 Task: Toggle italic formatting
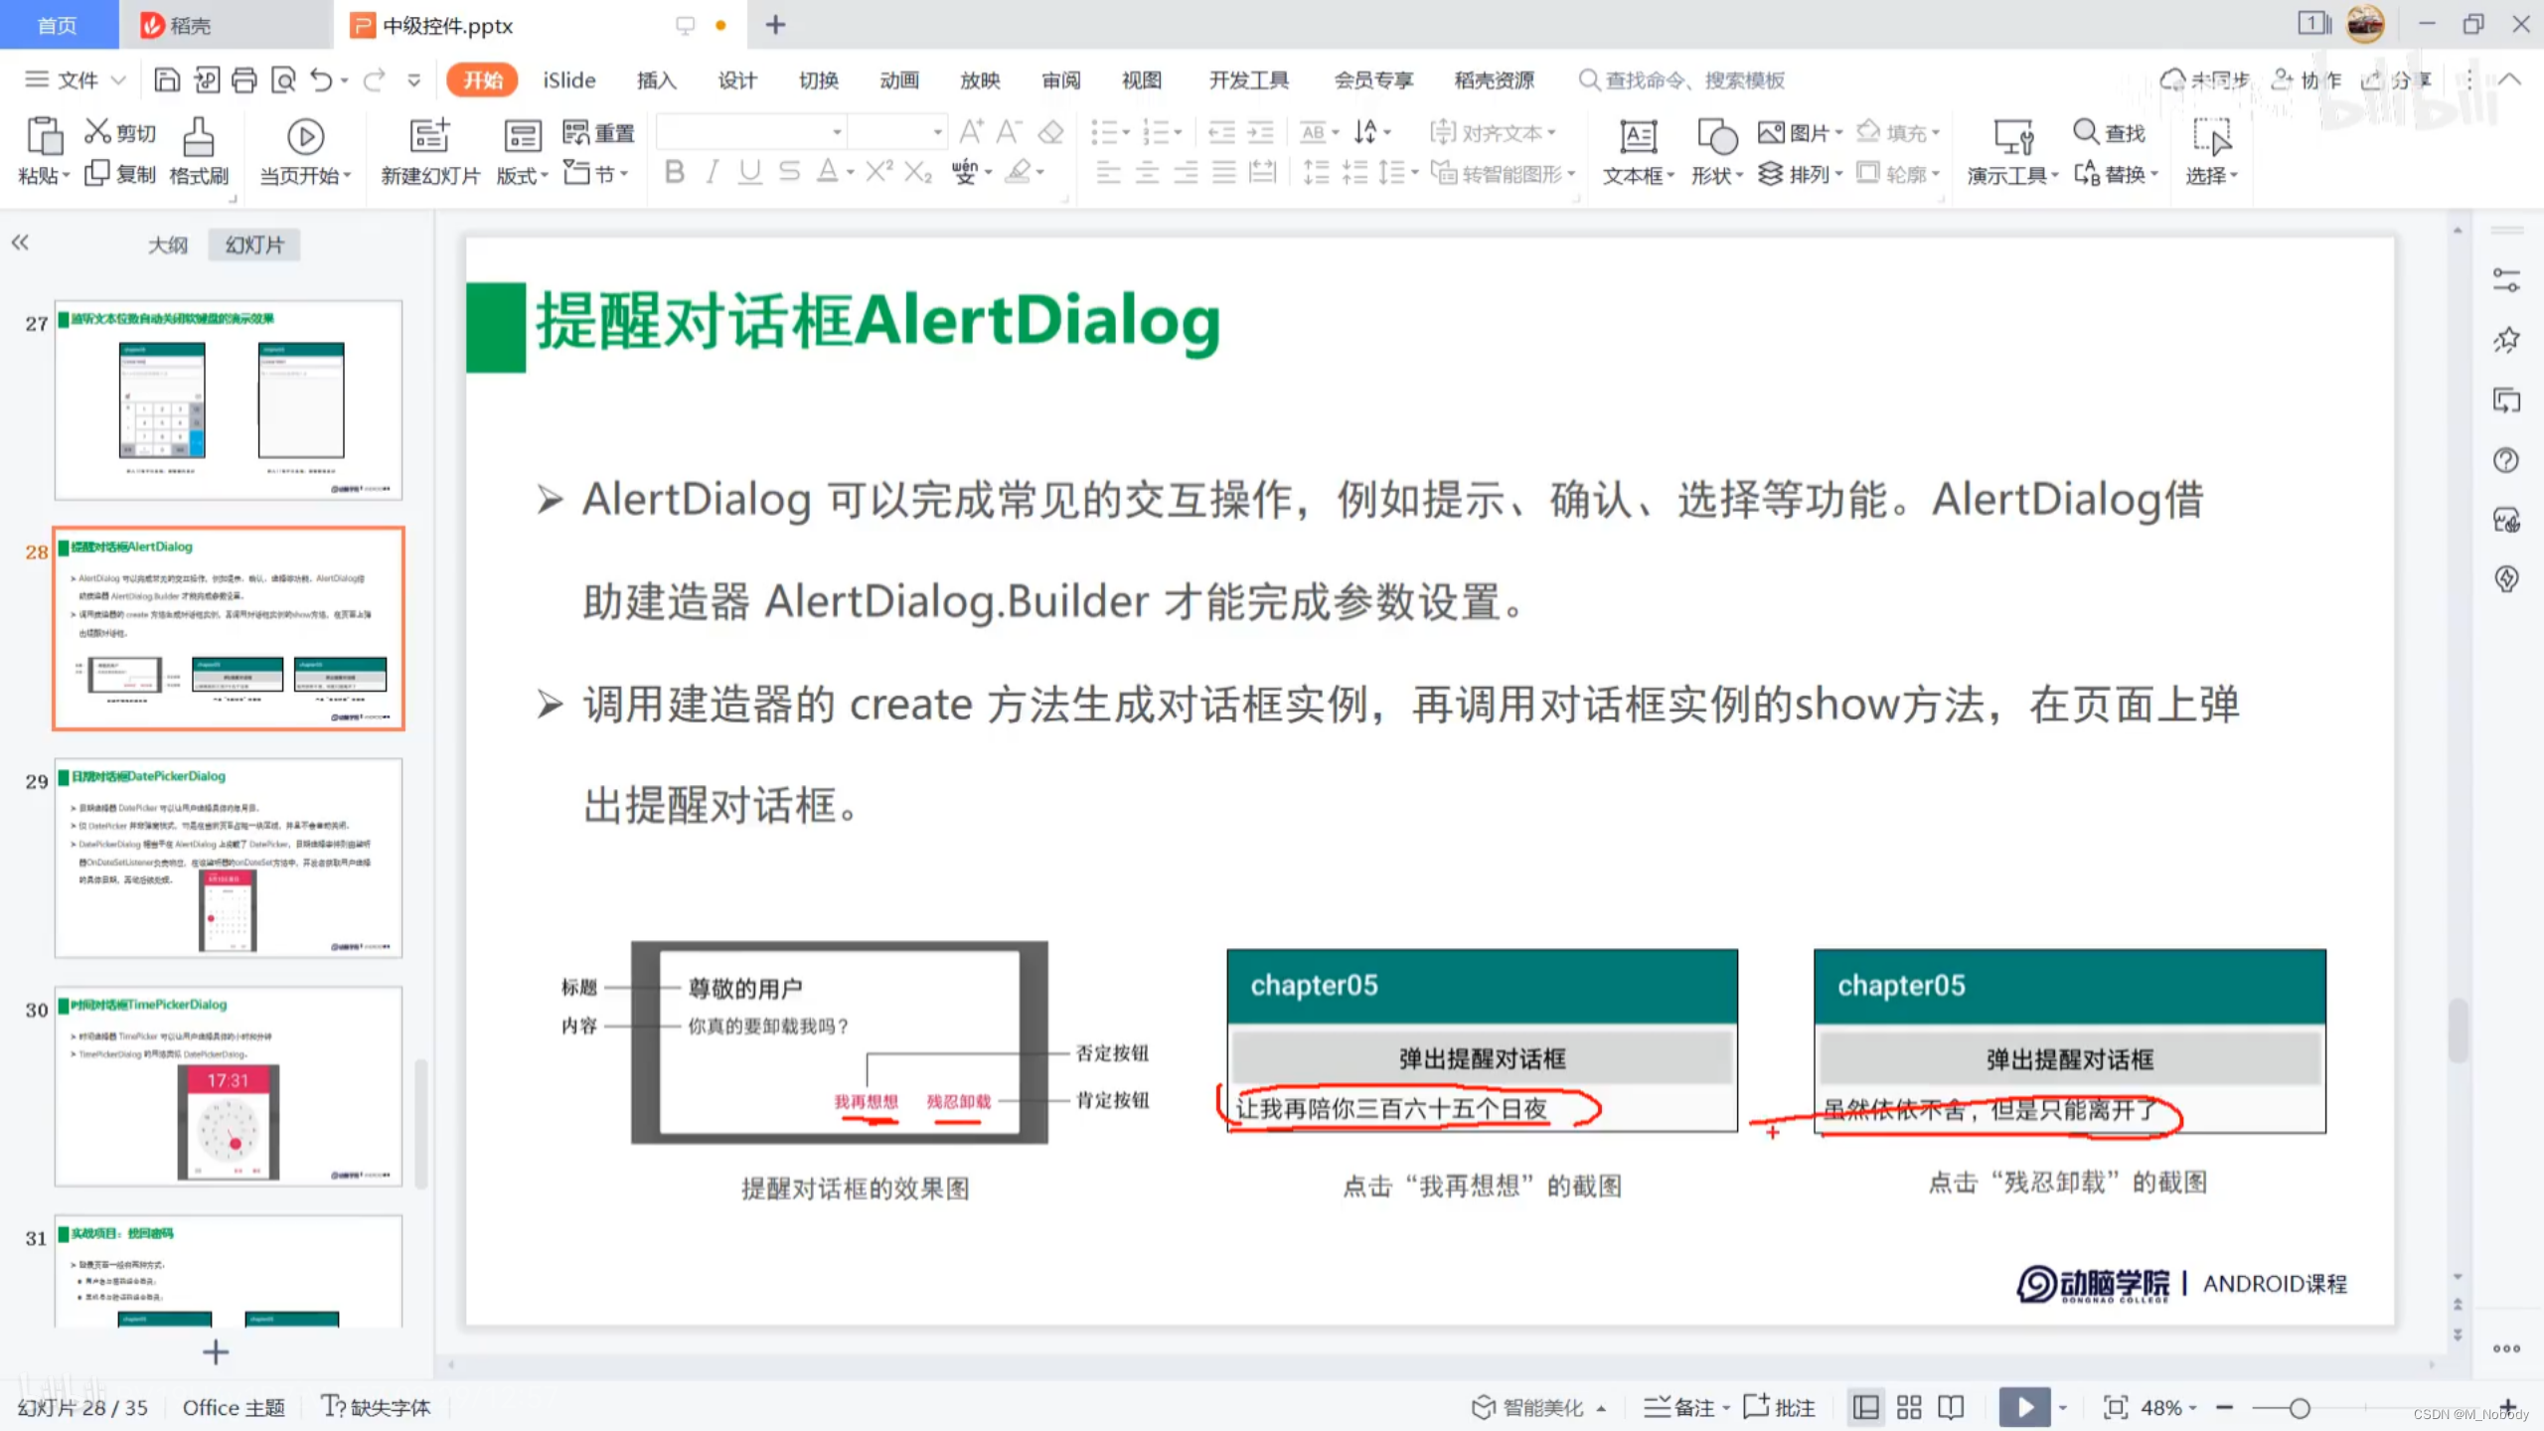[x=712, y=172]
